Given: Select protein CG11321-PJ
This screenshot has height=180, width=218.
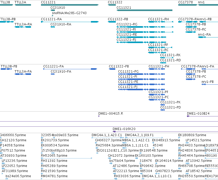Looking at the screenshot, I should coord(141,89).
